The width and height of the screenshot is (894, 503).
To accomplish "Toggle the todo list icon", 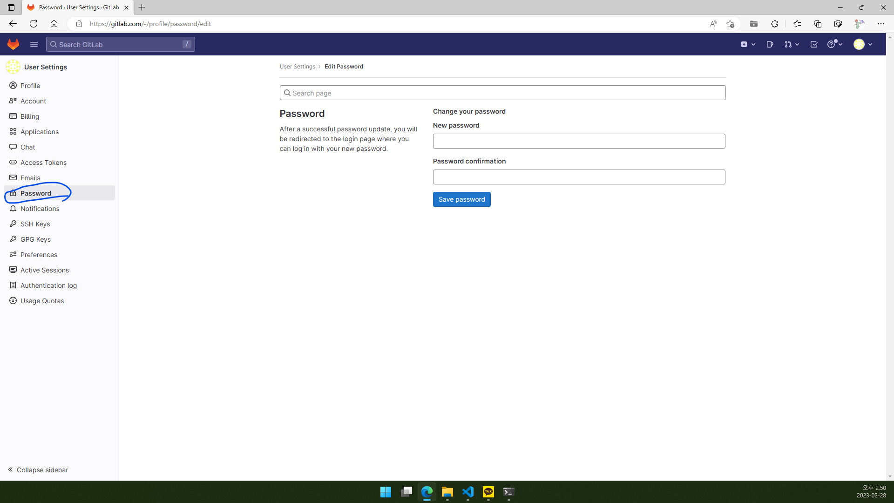I will [813, 44].
